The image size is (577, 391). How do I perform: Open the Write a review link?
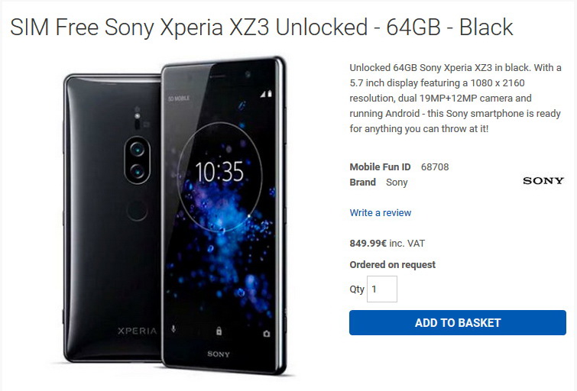(x=380, y=212)
